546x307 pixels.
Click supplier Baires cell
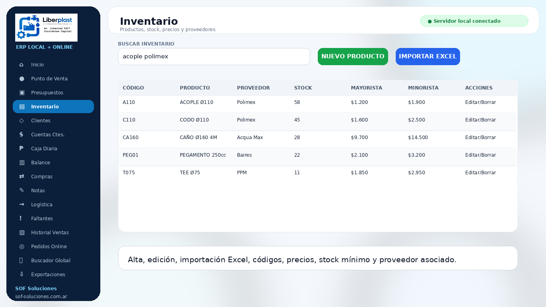(x=244, y=155)
